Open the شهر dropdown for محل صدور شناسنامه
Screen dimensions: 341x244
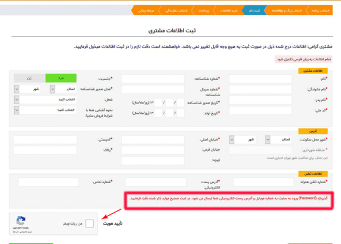click(27, 89)
